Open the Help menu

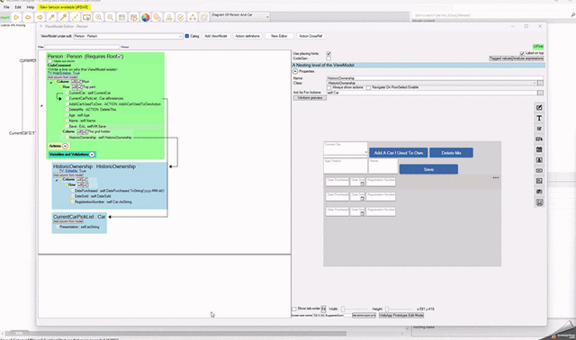pos(30,7)
